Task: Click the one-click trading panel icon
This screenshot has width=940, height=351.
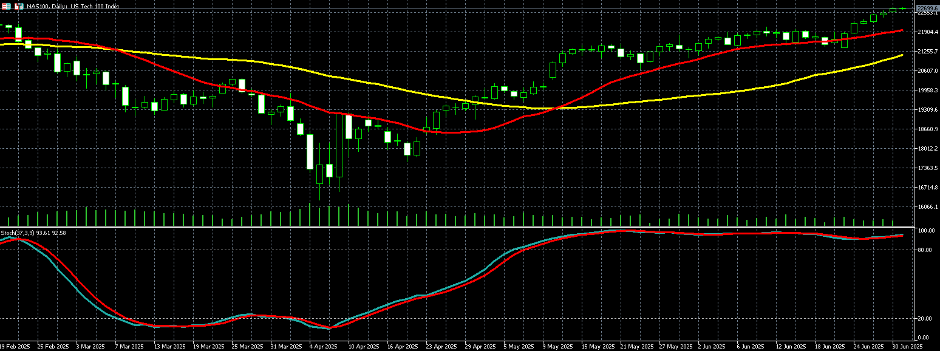Action: [x=6, y=6]
